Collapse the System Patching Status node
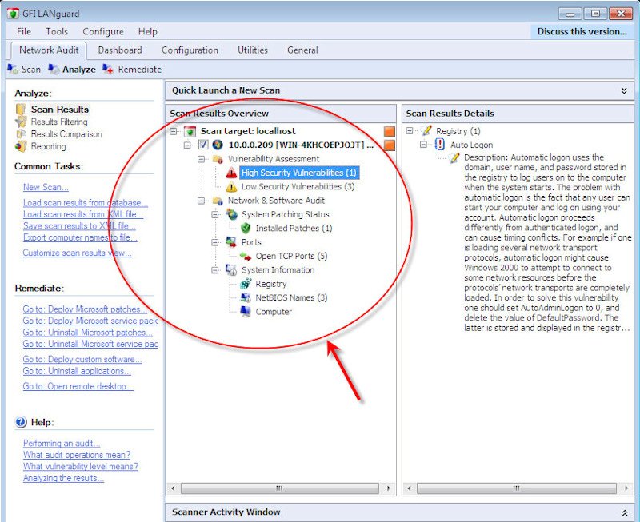Screen dimensions: 640x522 [215, 214]
